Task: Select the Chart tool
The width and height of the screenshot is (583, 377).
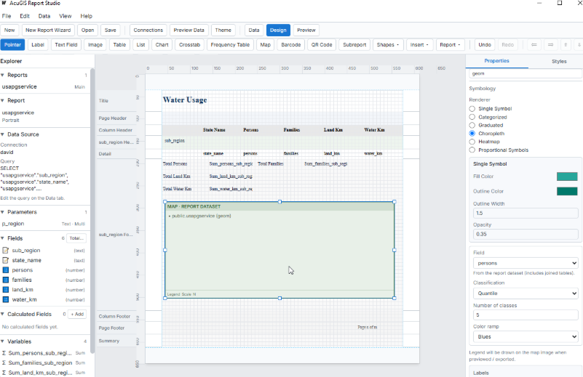Action: pyautogui.click(x=162, y=44)
